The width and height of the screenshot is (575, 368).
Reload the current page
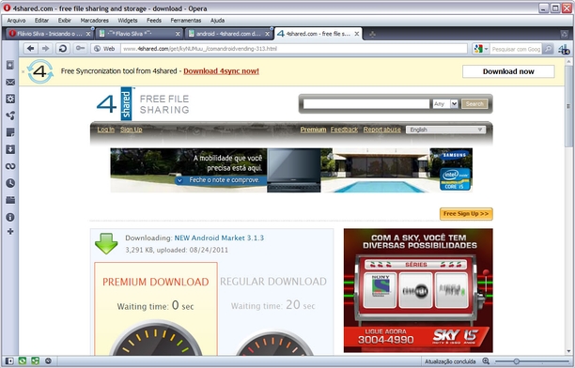pos(63,49)
